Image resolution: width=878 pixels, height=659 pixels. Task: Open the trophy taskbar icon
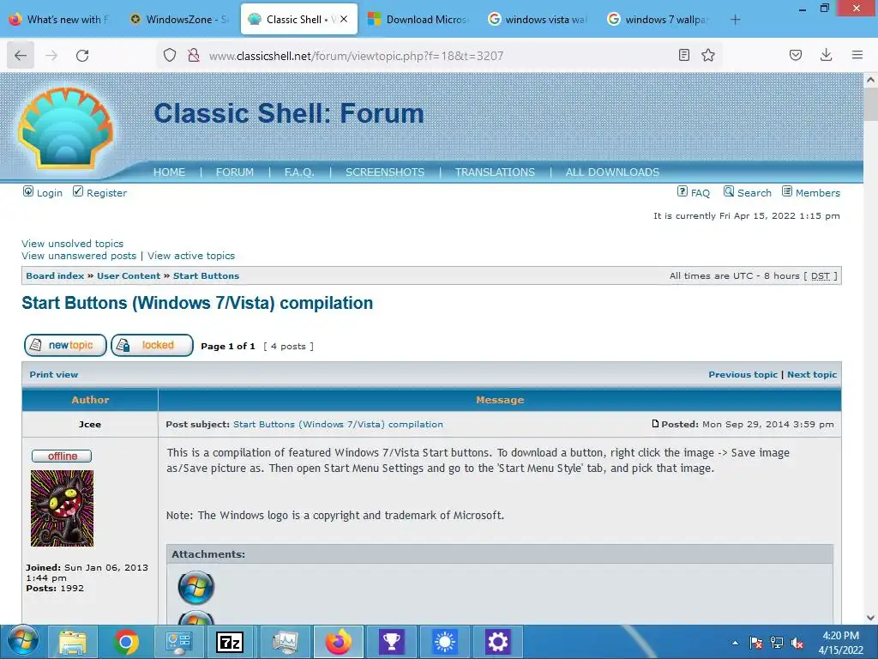click(391, 642)
